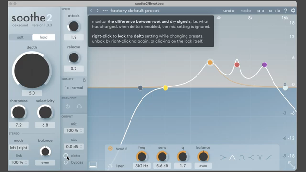Select the tilt band shape
Image resolution: width=306 pixels, height=172 pixels.
click(269, 157)
